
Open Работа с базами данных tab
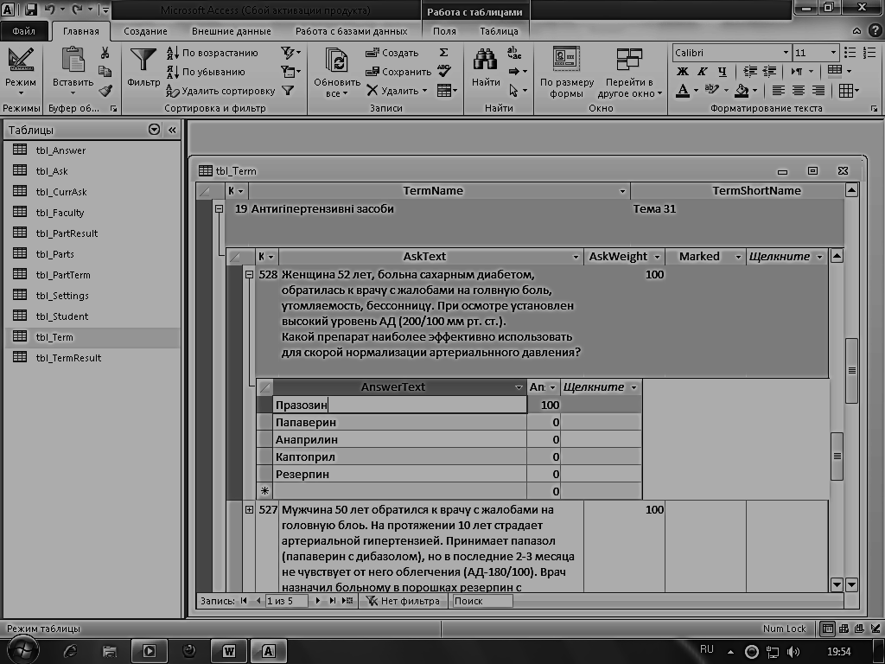click(x=351, y=31)
